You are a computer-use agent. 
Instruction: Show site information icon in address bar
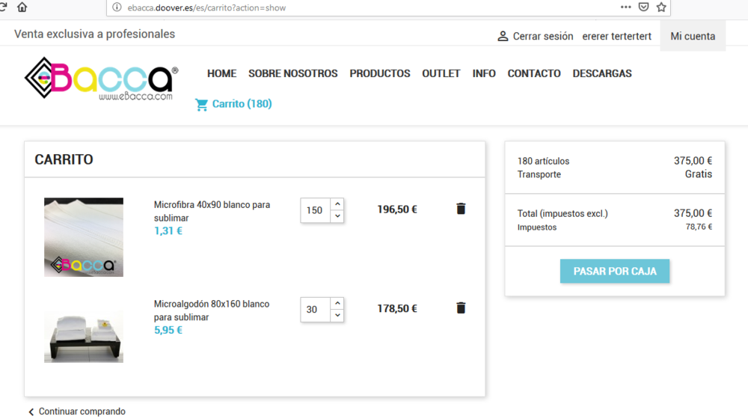tap(117, 7)
